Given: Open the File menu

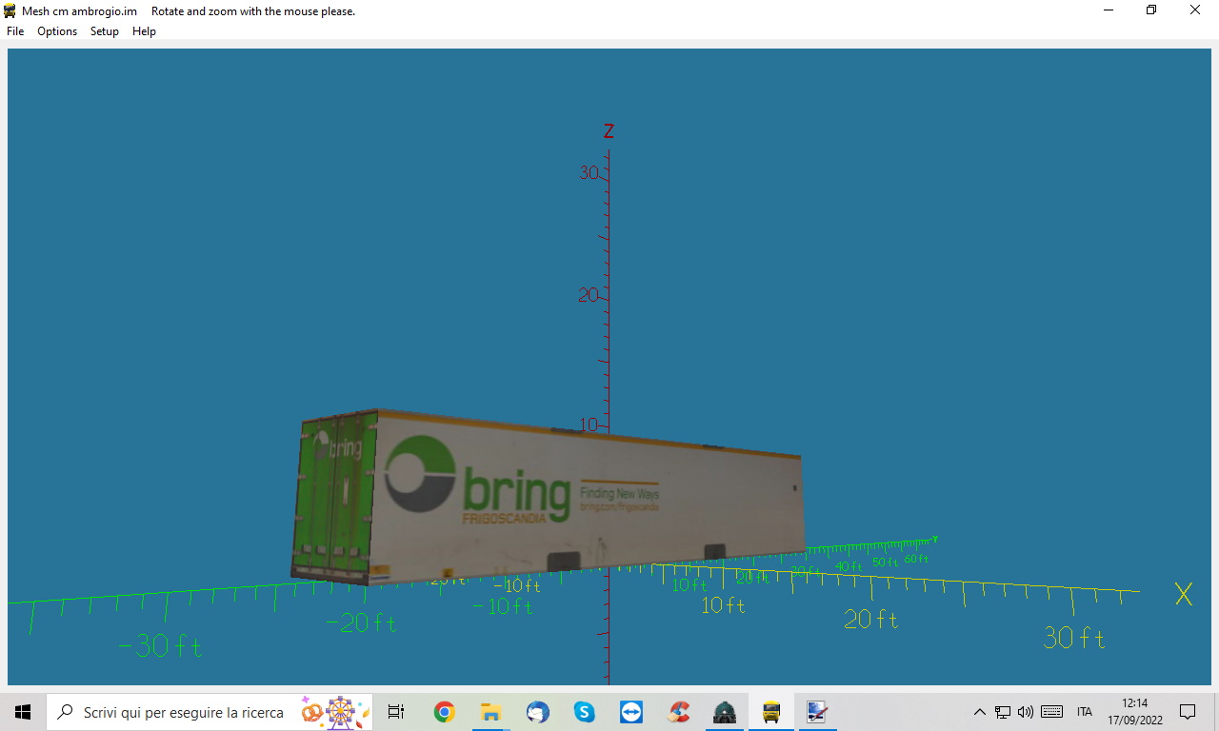Looking at the screenshot, I should click(15, 31).
